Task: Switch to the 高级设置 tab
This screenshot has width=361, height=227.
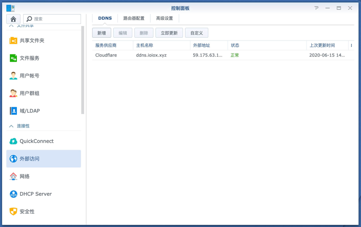Action: (164, 18)
